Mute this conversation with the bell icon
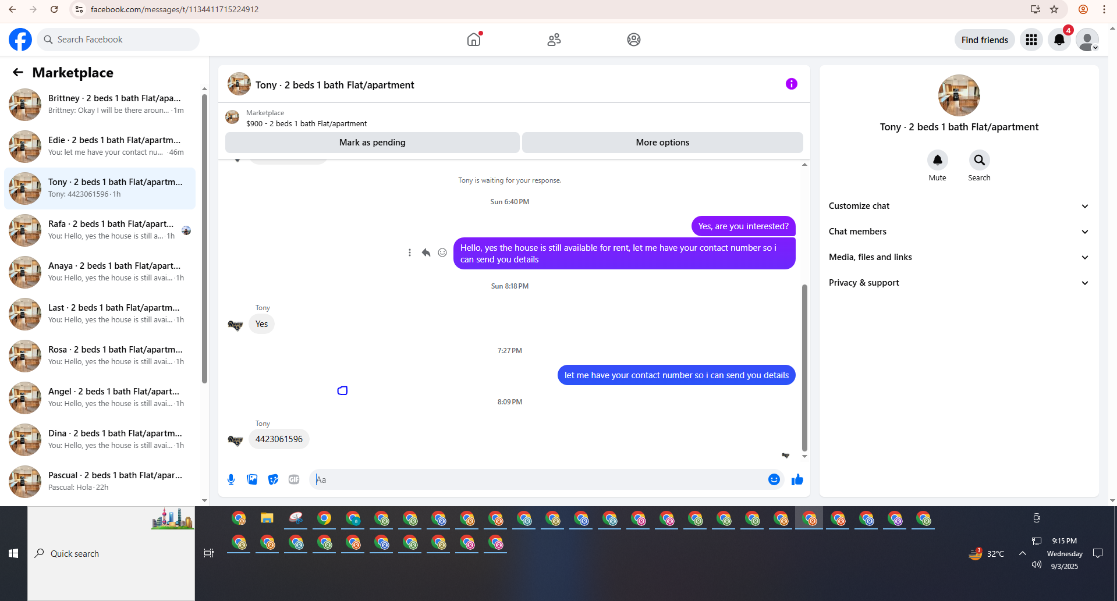The image size is (1117, 601). click(x=937, y=160)
